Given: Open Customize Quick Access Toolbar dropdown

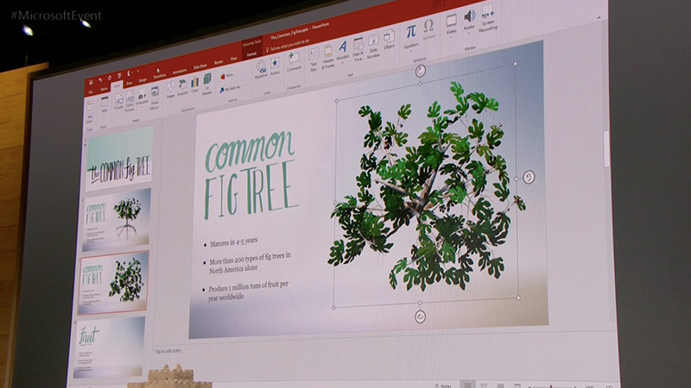Looking at the screenshot, I should click(138, 72).
